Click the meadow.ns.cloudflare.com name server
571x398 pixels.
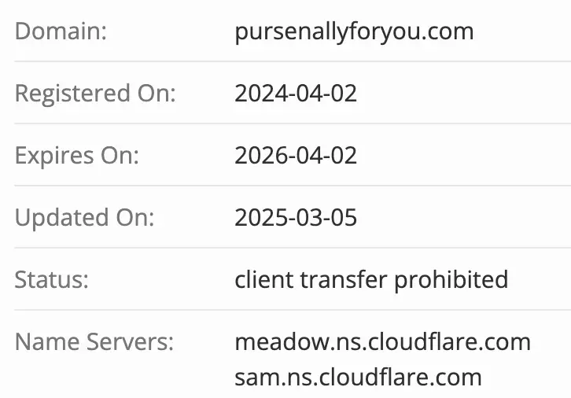[382, 342]
